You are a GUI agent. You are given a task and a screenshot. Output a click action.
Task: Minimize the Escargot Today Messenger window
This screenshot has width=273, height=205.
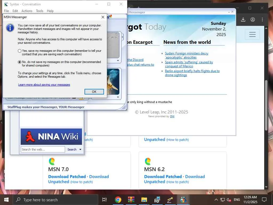point(229,12)
